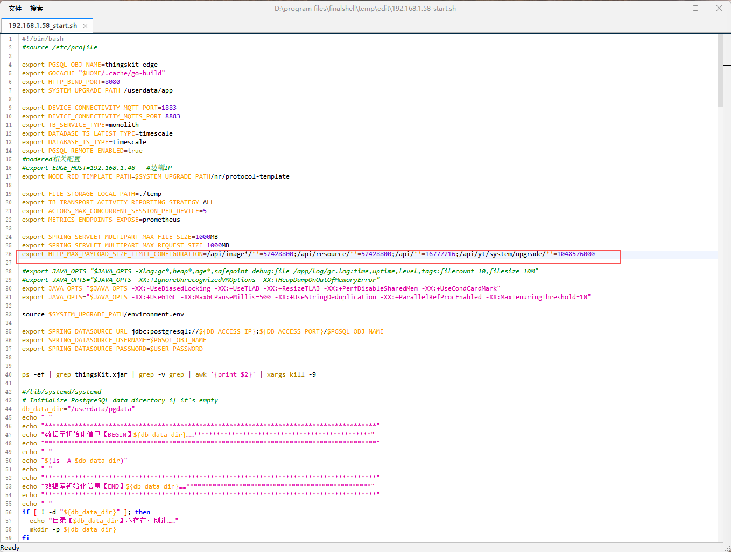Image resolution: width=731 pixels, height=552 pixels.
Task: Click the Ready status bar text
Action: [10, 548]
